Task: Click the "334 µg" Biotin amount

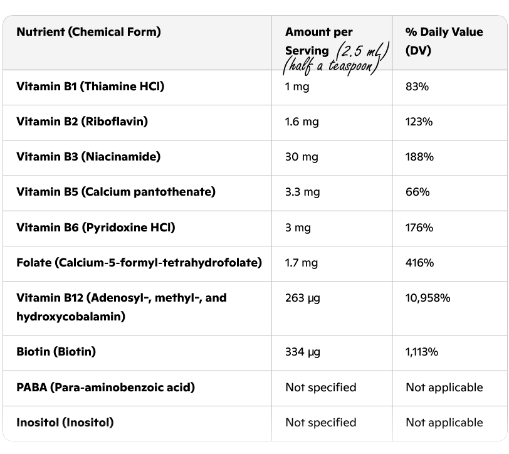Action: point(303,352)
